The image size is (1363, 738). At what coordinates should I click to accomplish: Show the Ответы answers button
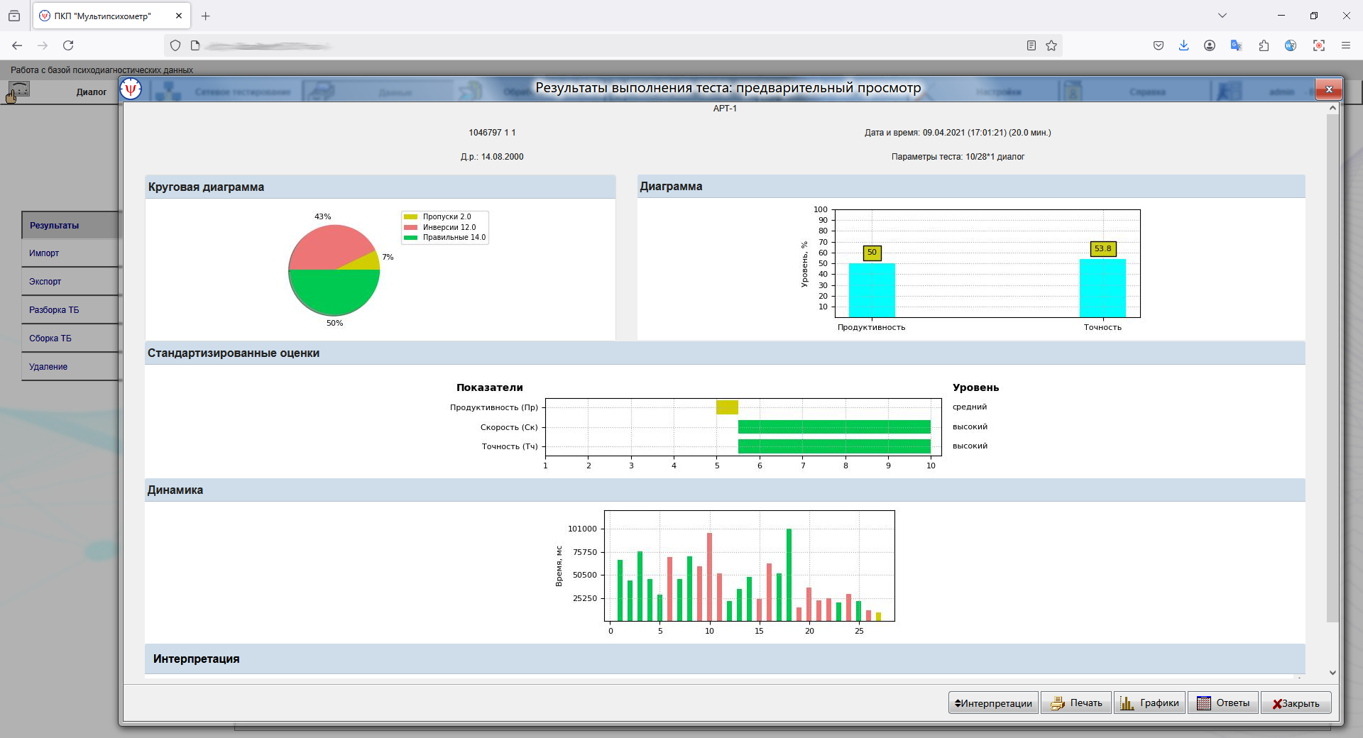1223,703
